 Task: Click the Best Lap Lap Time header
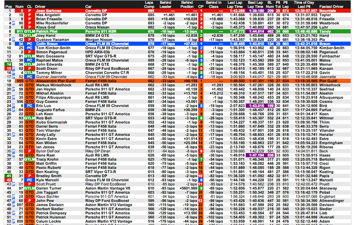tap(255, 4)
